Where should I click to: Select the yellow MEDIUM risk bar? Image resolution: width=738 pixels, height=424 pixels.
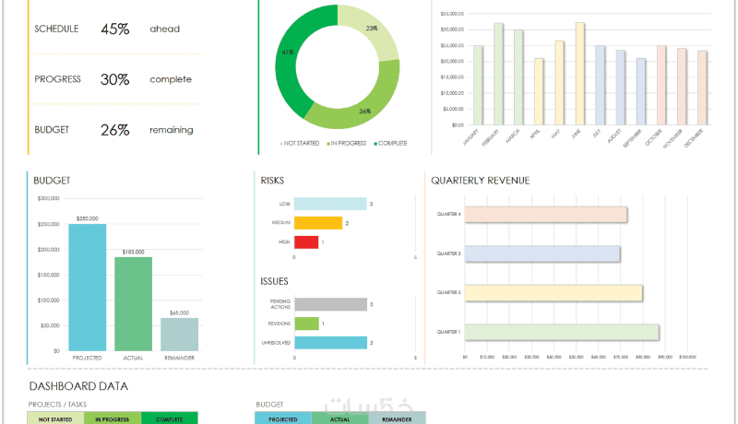(x=318, y=223)
